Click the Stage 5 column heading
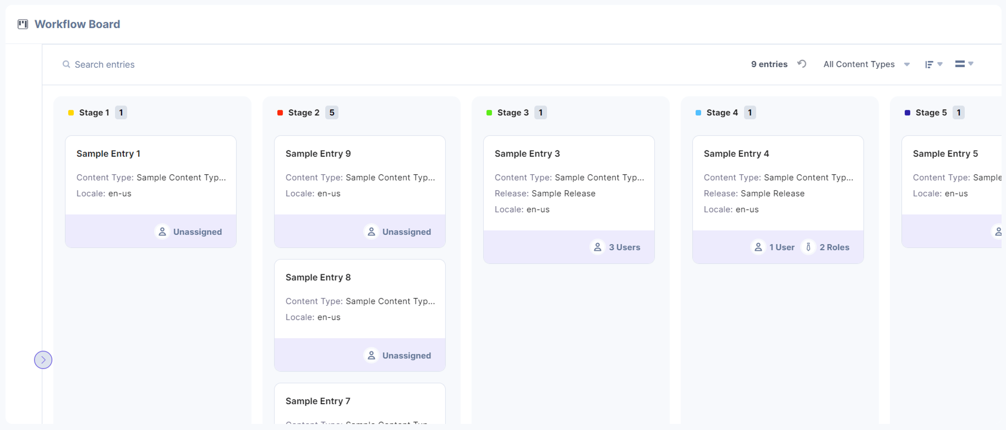Image resolution: width=1006 pixels, height=430 pixels. click(931, 112)
